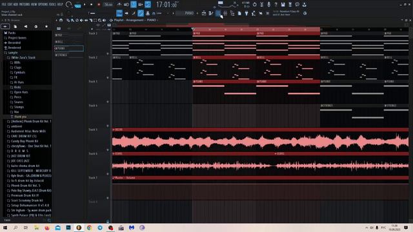Toggle the playlist magnet snap icon
Viewport: 413px width, 232px height.
tap(61, 20)
